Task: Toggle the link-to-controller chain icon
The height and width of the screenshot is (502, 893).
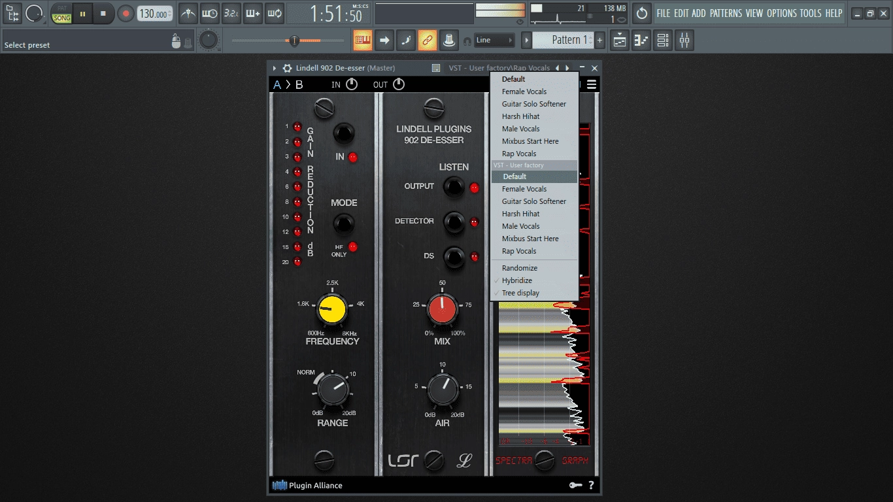Action: coord(427,41)
